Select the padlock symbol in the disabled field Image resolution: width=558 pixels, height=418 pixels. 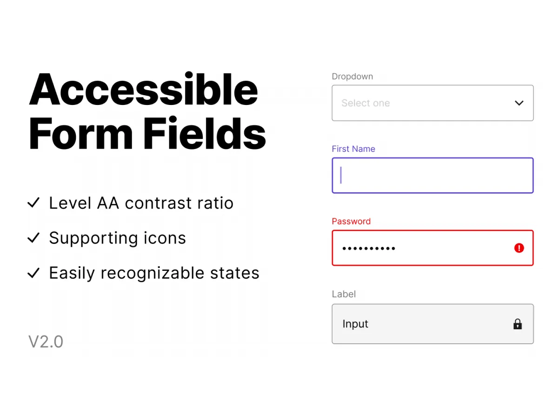[x=518, y=324]
